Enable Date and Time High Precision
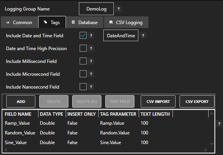This screenshot has height=155, width=223. click(83, 48)
